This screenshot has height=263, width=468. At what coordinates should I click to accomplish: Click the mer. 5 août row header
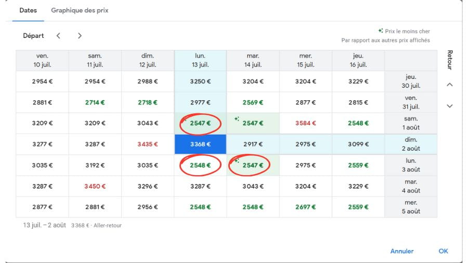[x=411, y=207]
